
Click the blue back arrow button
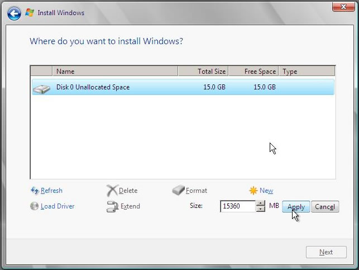tap(15, 12)
